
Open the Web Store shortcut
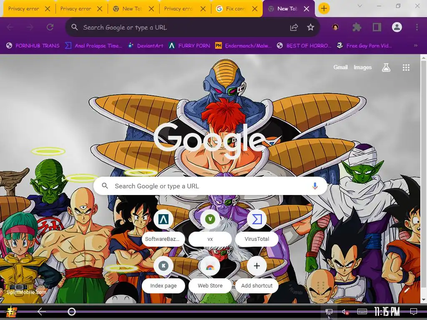coord(210,275)
